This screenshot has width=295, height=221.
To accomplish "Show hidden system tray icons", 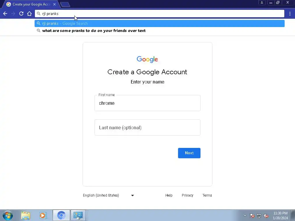I will click(245, 216).
